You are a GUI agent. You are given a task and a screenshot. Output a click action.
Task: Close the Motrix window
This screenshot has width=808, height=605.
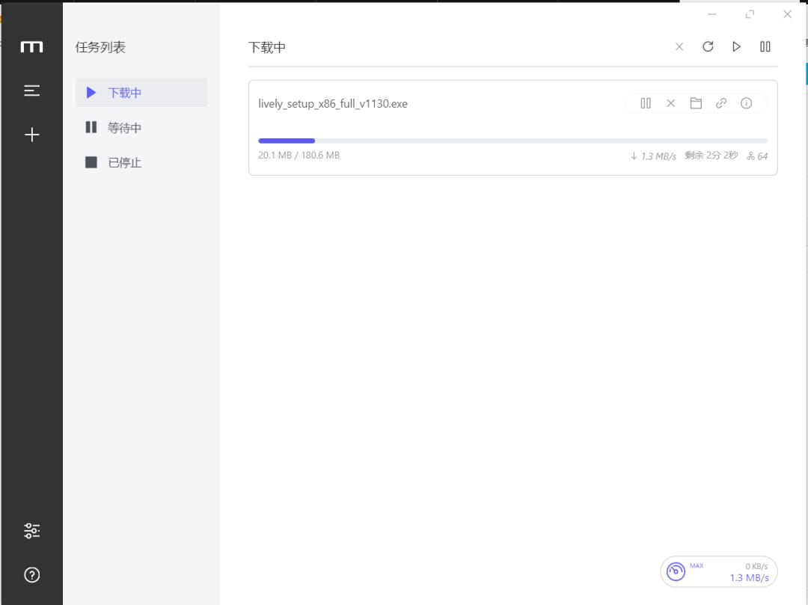787,14
